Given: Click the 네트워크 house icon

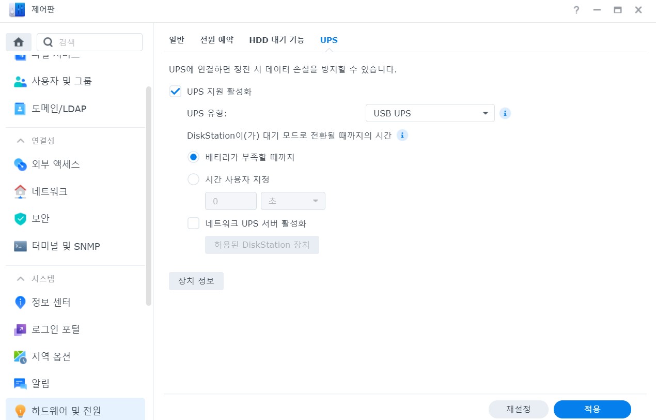Looking at the screenshot, I should 20,191.
